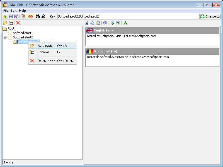Click the Change to button
Viewport: 223px width, 167px height.
point(210,16)
